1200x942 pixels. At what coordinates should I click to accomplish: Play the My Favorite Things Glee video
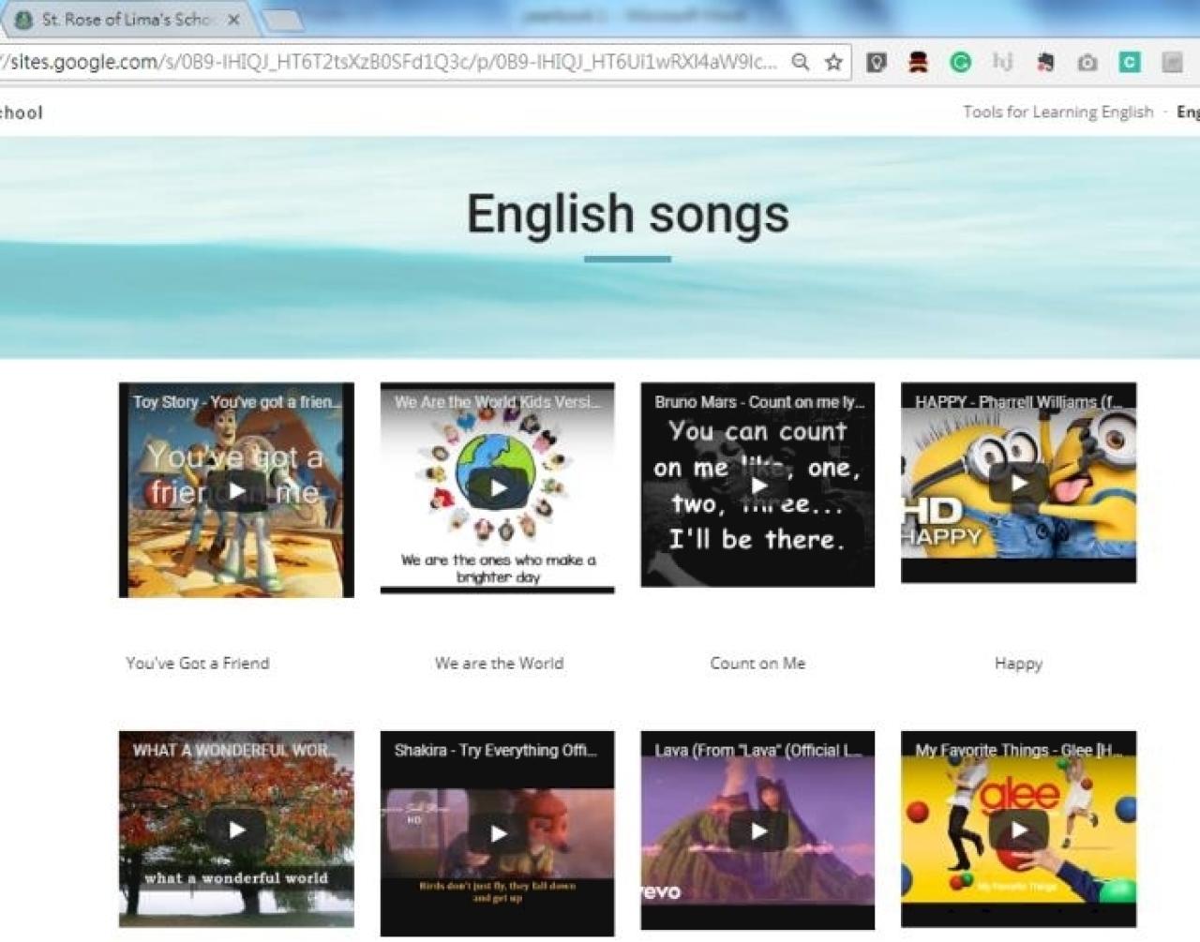pyautogui.click(x=1019, y=830)
